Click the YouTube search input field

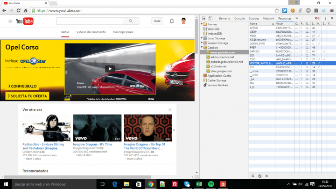pyautogui.click(x=90, y=21)
